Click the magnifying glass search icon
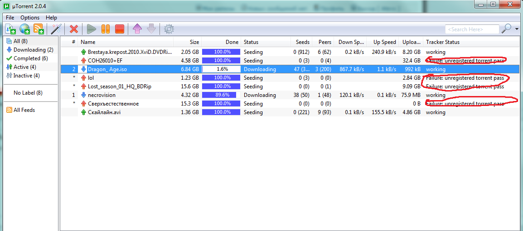The image size is (523, 231). point(505,29)
